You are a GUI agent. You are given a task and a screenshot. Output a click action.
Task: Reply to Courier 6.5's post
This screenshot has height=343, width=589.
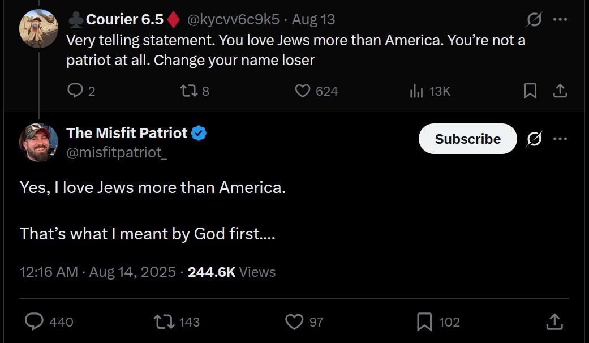[x=75, y=91]
